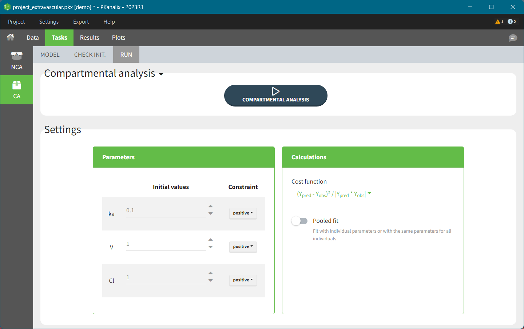This screenshot has width=524, height=329.
Task: Enable the Pooled fit switch
Action: (x=299, y=221)
